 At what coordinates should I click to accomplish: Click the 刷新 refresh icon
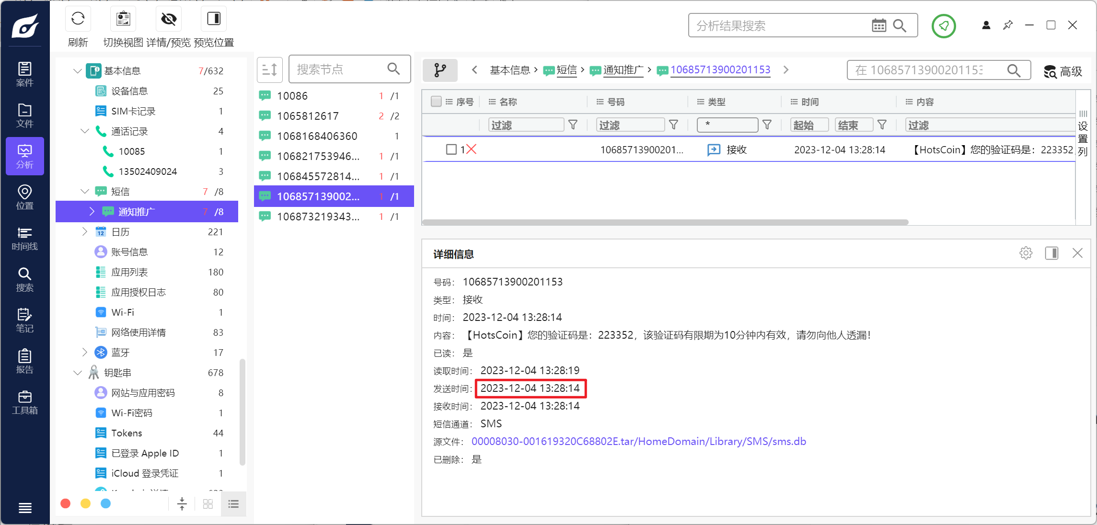pos(78,19)
